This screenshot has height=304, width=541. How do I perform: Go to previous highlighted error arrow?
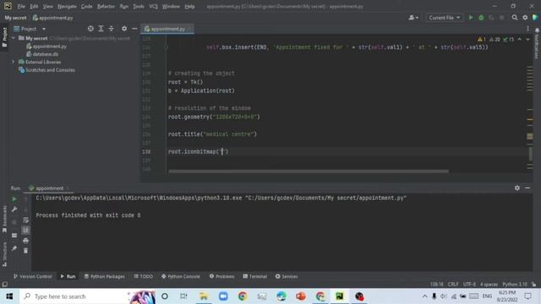519,40
